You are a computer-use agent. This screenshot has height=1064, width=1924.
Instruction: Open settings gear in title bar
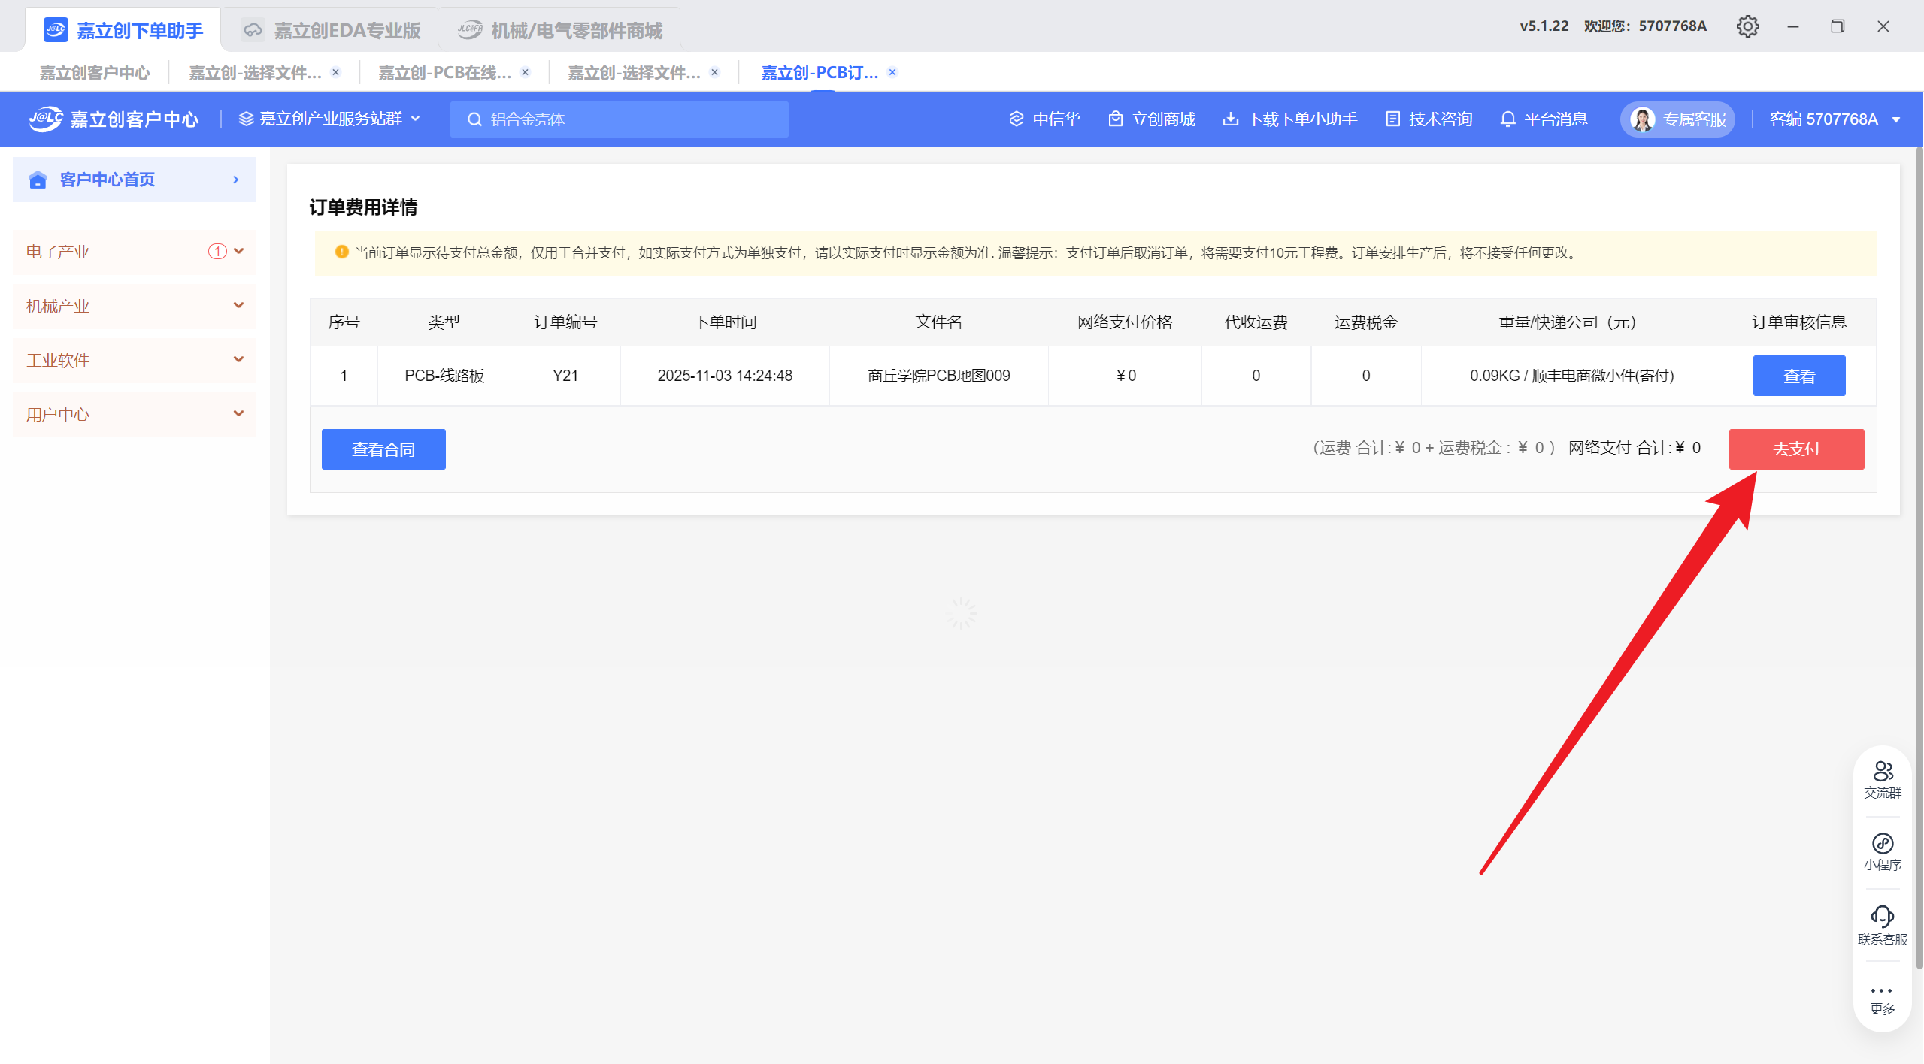[x=1747, y=26]
